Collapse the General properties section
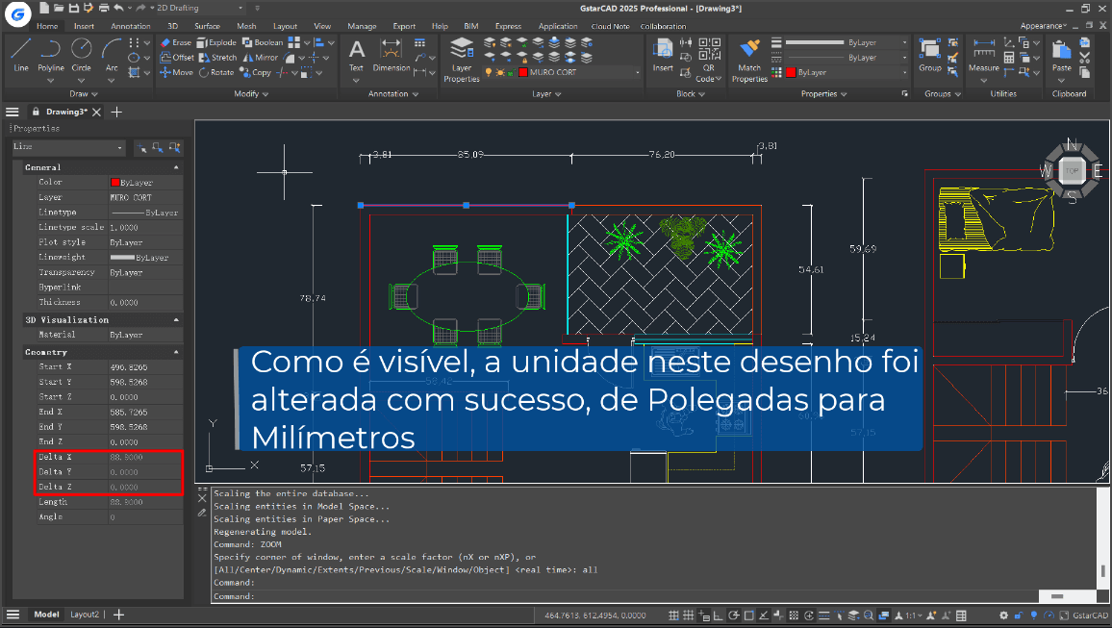This screenshot has width=1112, height=628. [176, 167]
